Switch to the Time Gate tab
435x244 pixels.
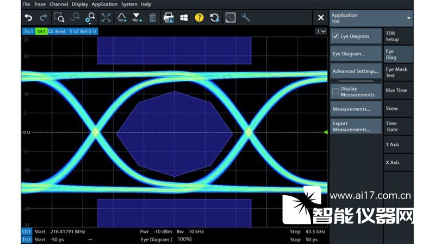[x=398, y=126]
